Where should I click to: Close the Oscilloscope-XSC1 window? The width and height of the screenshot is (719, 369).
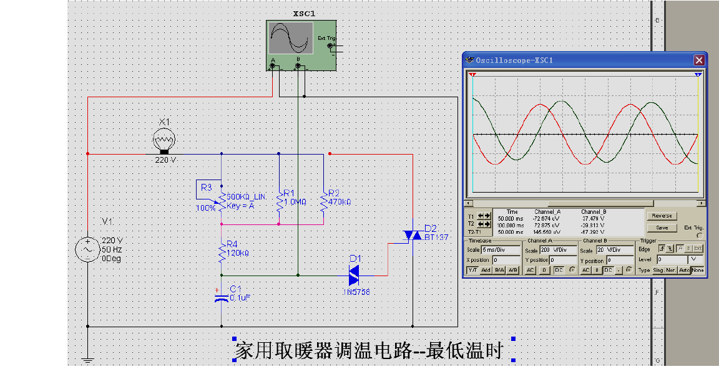(699, 60)
